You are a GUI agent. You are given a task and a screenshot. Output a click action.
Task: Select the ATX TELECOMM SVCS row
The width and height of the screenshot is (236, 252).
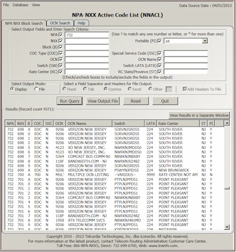tap(114, 220)
